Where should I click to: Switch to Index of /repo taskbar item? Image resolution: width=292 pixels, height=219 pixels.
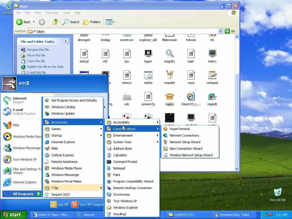(x=52, y=215)
